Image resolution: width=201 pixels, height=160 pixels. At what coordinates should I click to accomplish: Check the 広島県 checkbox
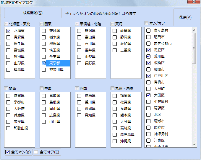[44, 115]
